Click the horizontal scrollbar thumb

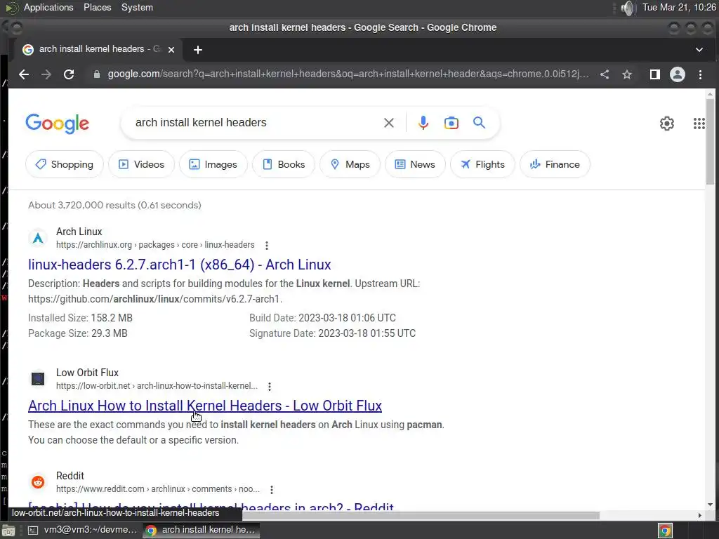tap(421, 516)
